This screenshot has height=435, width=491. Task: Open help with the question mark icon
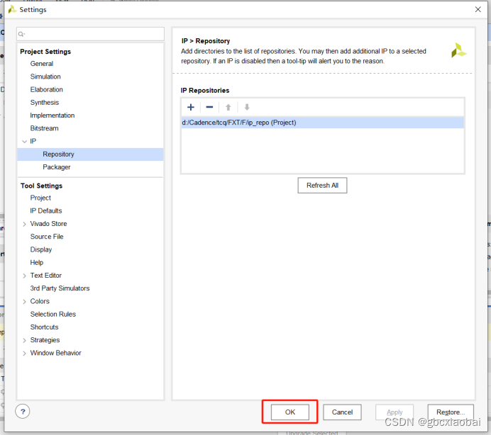click(23, 411)
